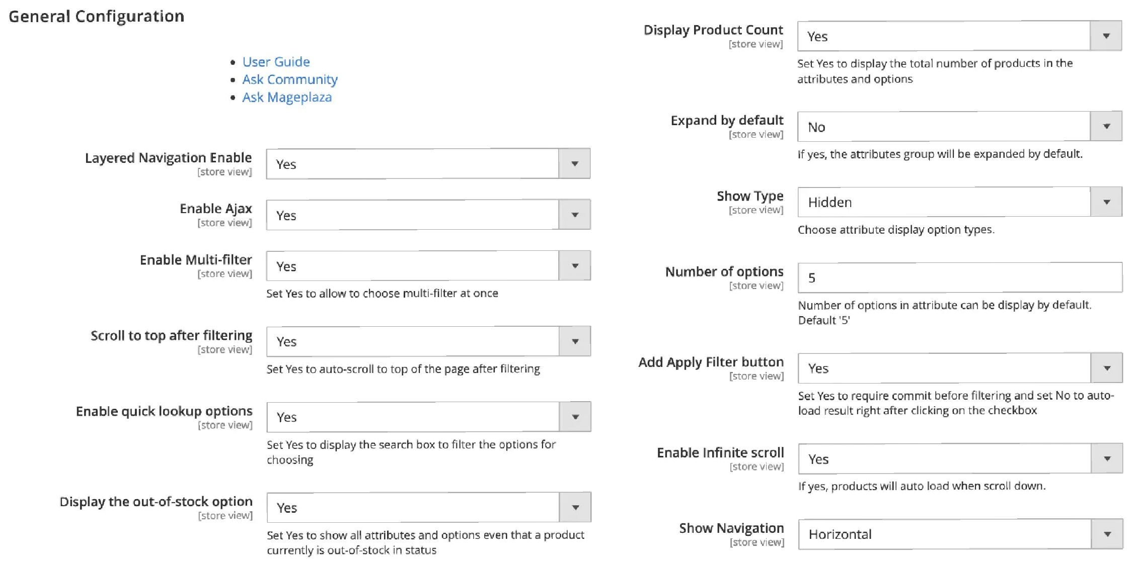Viewport: 1133px width, 565px height.
Task: Open Scroll to top after filtering dropdown
Action: pos(428,341)
